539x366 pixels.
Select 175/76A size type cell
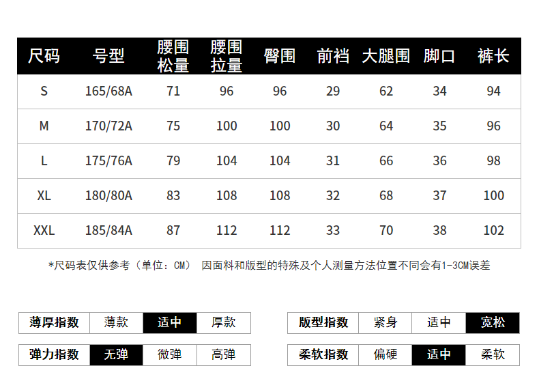click(x=108, y=160)
